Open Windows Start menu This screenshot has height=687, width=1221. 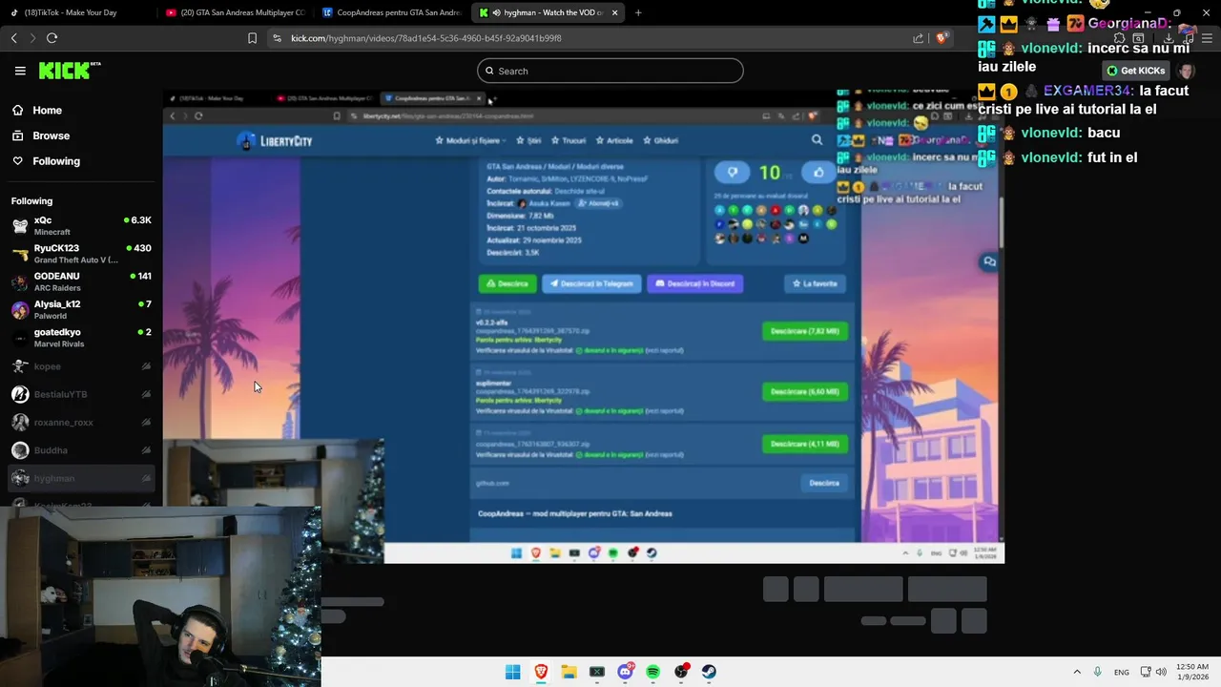coord(512,672)
